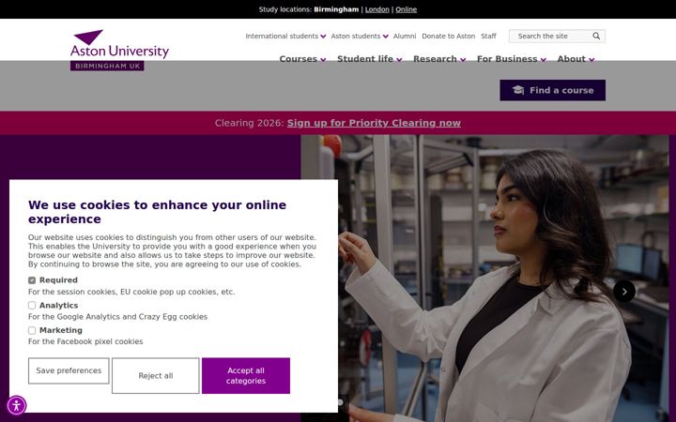Screen dimensions: 676x422
Task: Click the cookie banner heading text
Action: click(157, 212)
